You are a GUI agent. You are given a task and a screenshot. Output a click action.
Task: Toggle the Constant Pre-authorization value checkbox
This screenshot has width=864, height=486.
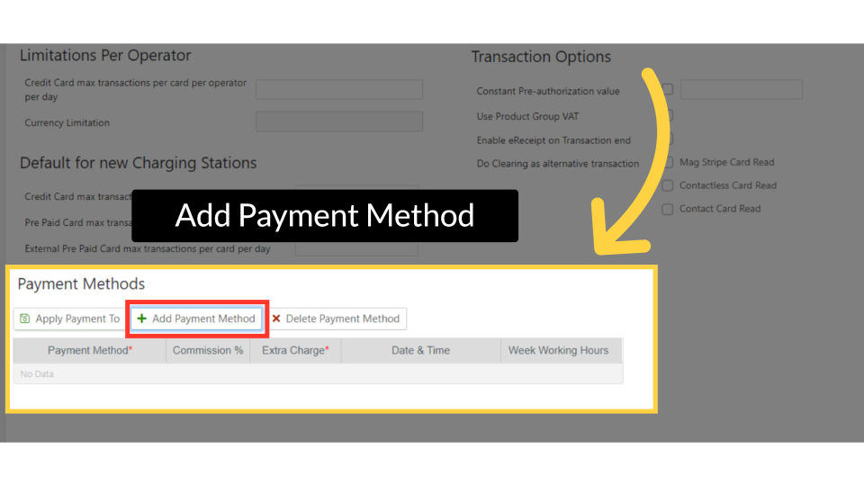coord(668,90)
